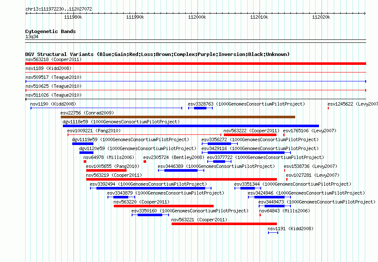Click the 112000k ruler tick label
The image size is (378, 262).
(197, 17)
